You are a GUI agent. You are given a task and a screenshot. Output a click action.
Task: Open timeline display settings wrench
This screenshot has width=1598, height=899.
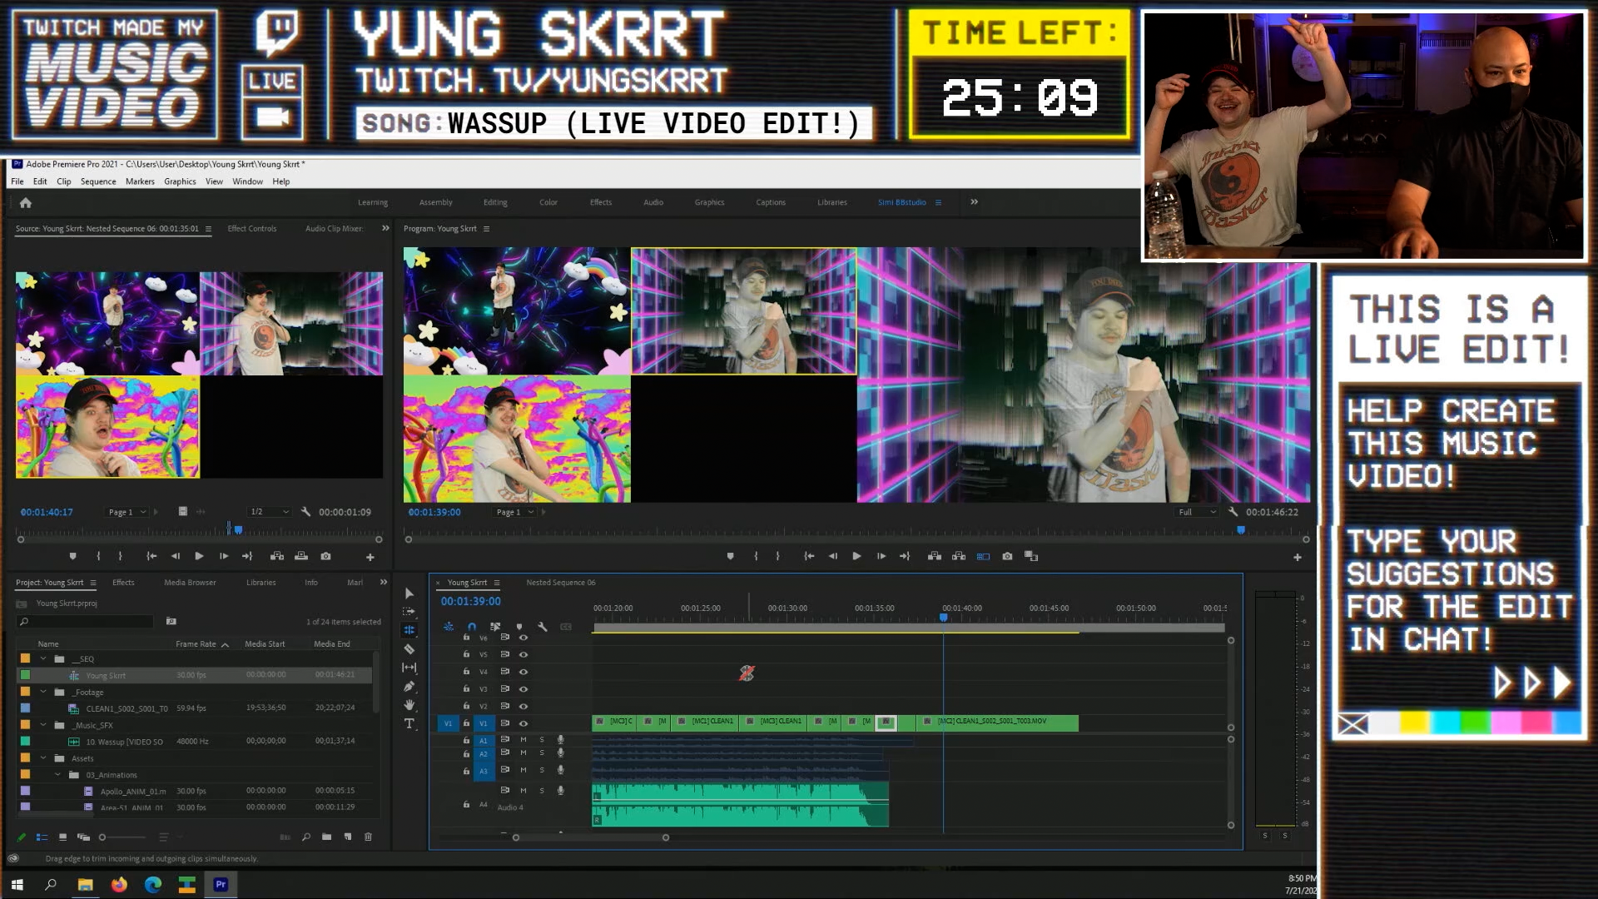click(542, 626)
